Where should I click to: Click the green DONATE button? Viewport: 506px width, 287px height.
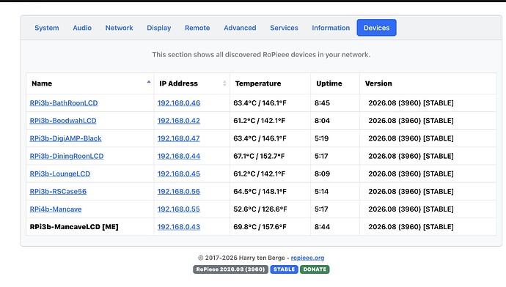(x=315, y=269)
